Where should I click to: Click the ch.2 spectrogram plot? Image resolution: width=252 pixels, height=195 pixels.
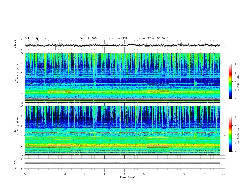click(x=123, y=131)
